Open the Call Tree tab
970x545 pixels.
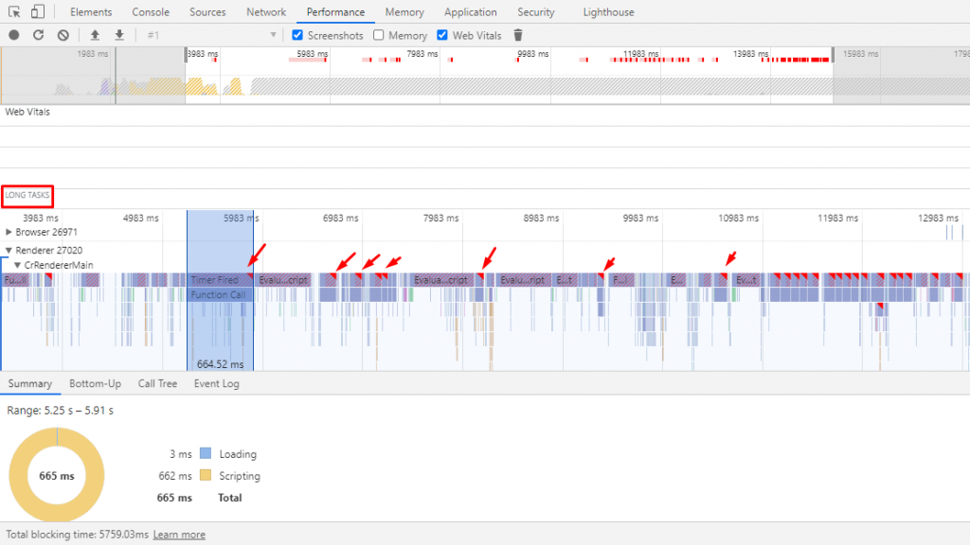[157, 384]
